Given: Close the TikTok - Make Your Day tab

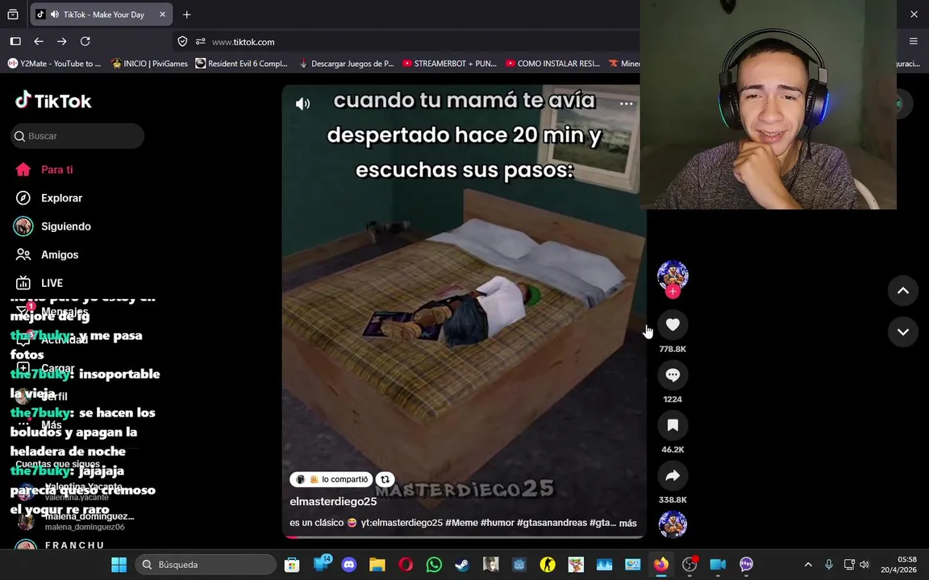Looking at the screenshot, I should point(162,14).
